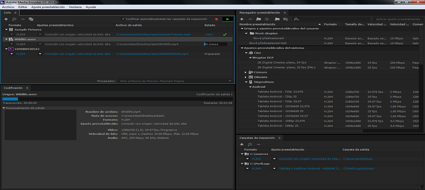Screen dimensions: 425x190
Task: Click the Wildlife.wmv encoding progress bar
Action: [117, 99]
